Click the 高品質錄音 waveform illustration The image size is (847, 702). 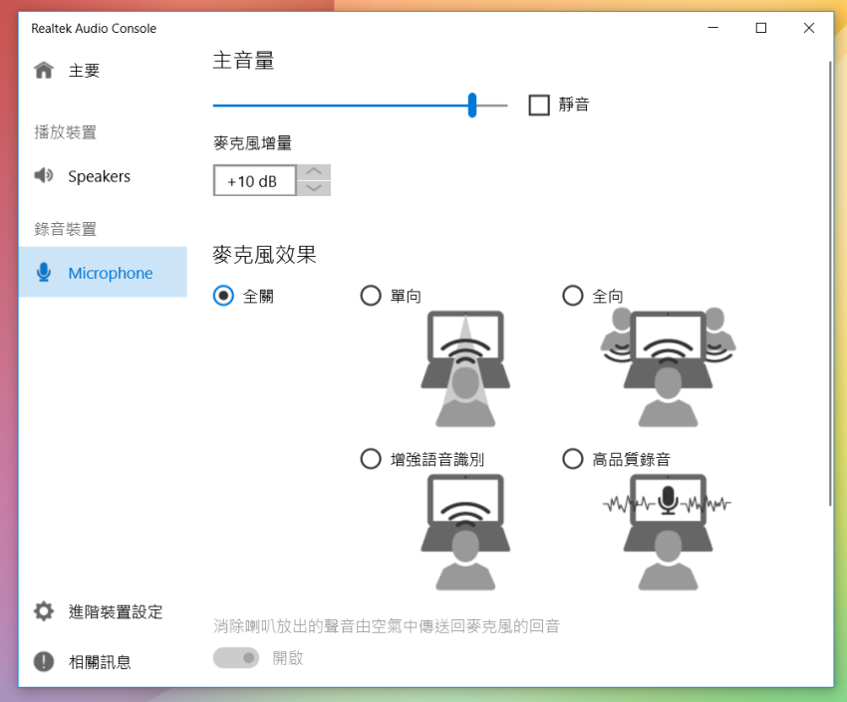coord(668,532)
